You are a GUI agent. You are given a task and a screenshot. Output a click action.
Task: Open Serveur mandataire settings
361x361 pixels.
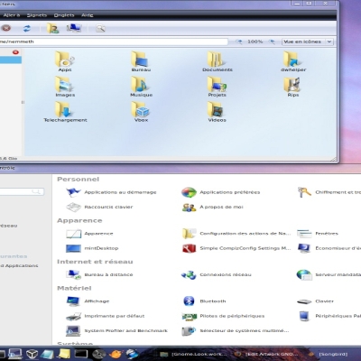(329, 274)
